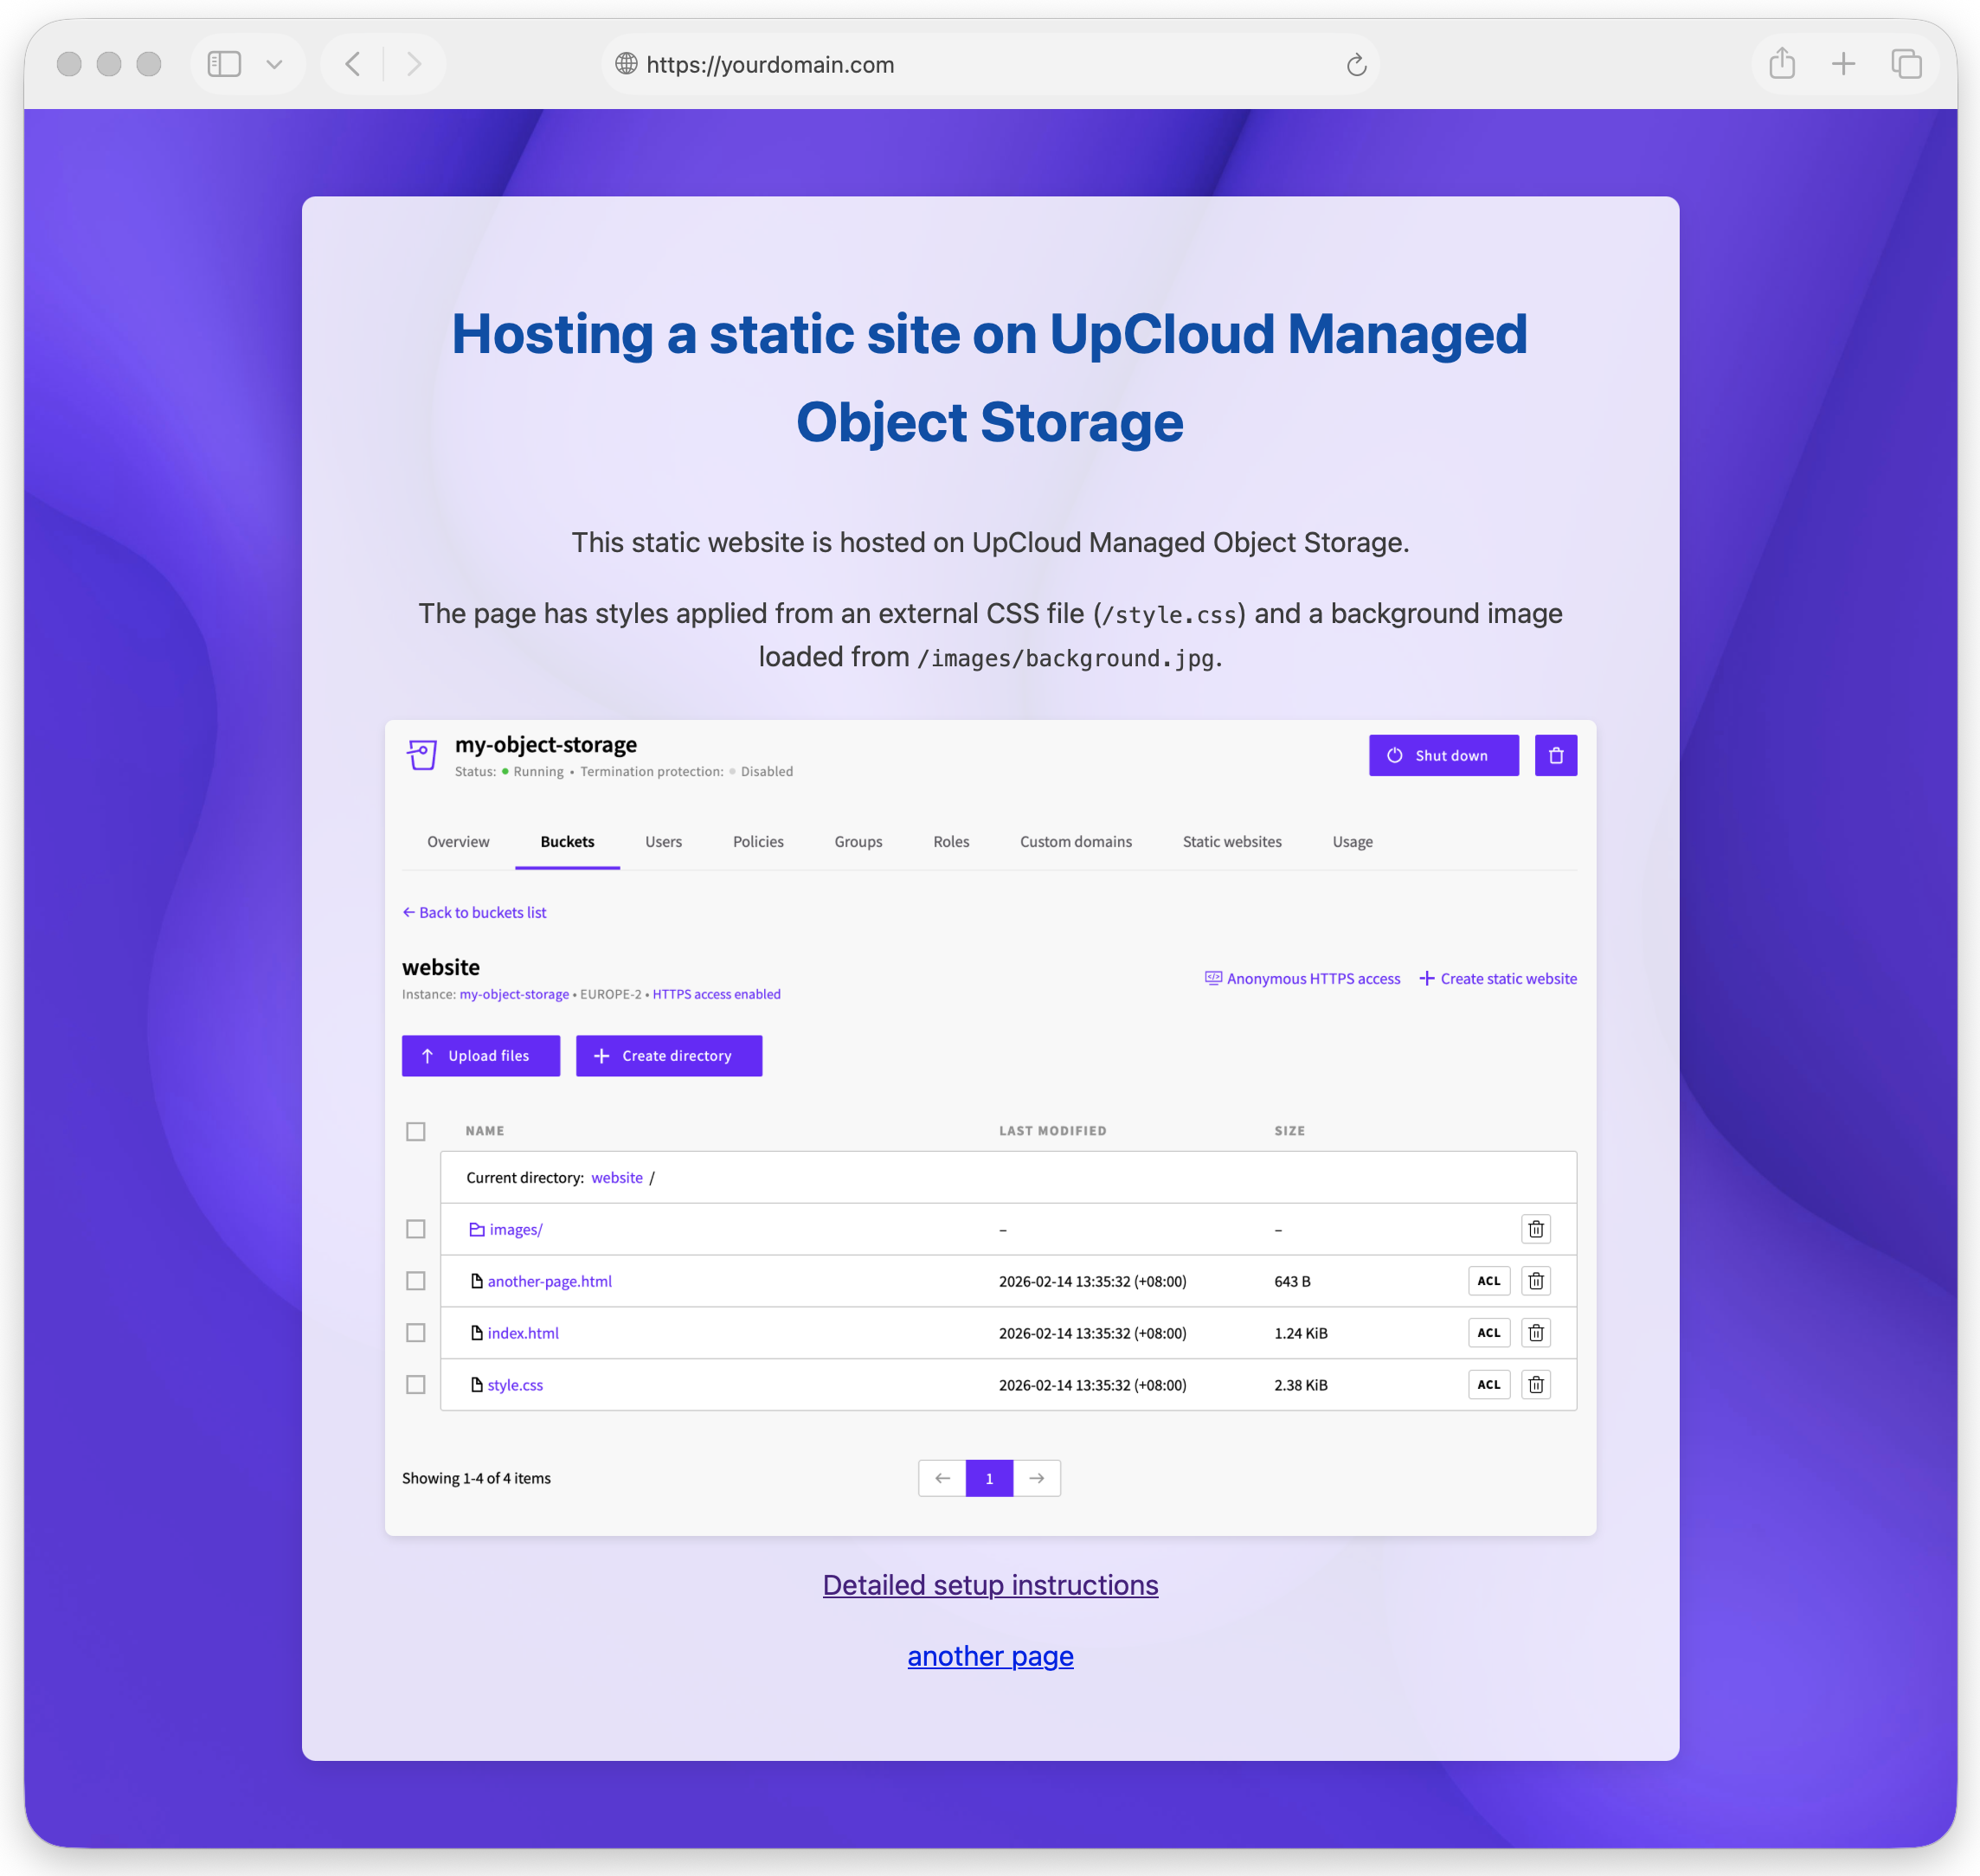Check the index.html row checkbox
This screenshot has height=1876, width=1980.
coord(416,1333)
